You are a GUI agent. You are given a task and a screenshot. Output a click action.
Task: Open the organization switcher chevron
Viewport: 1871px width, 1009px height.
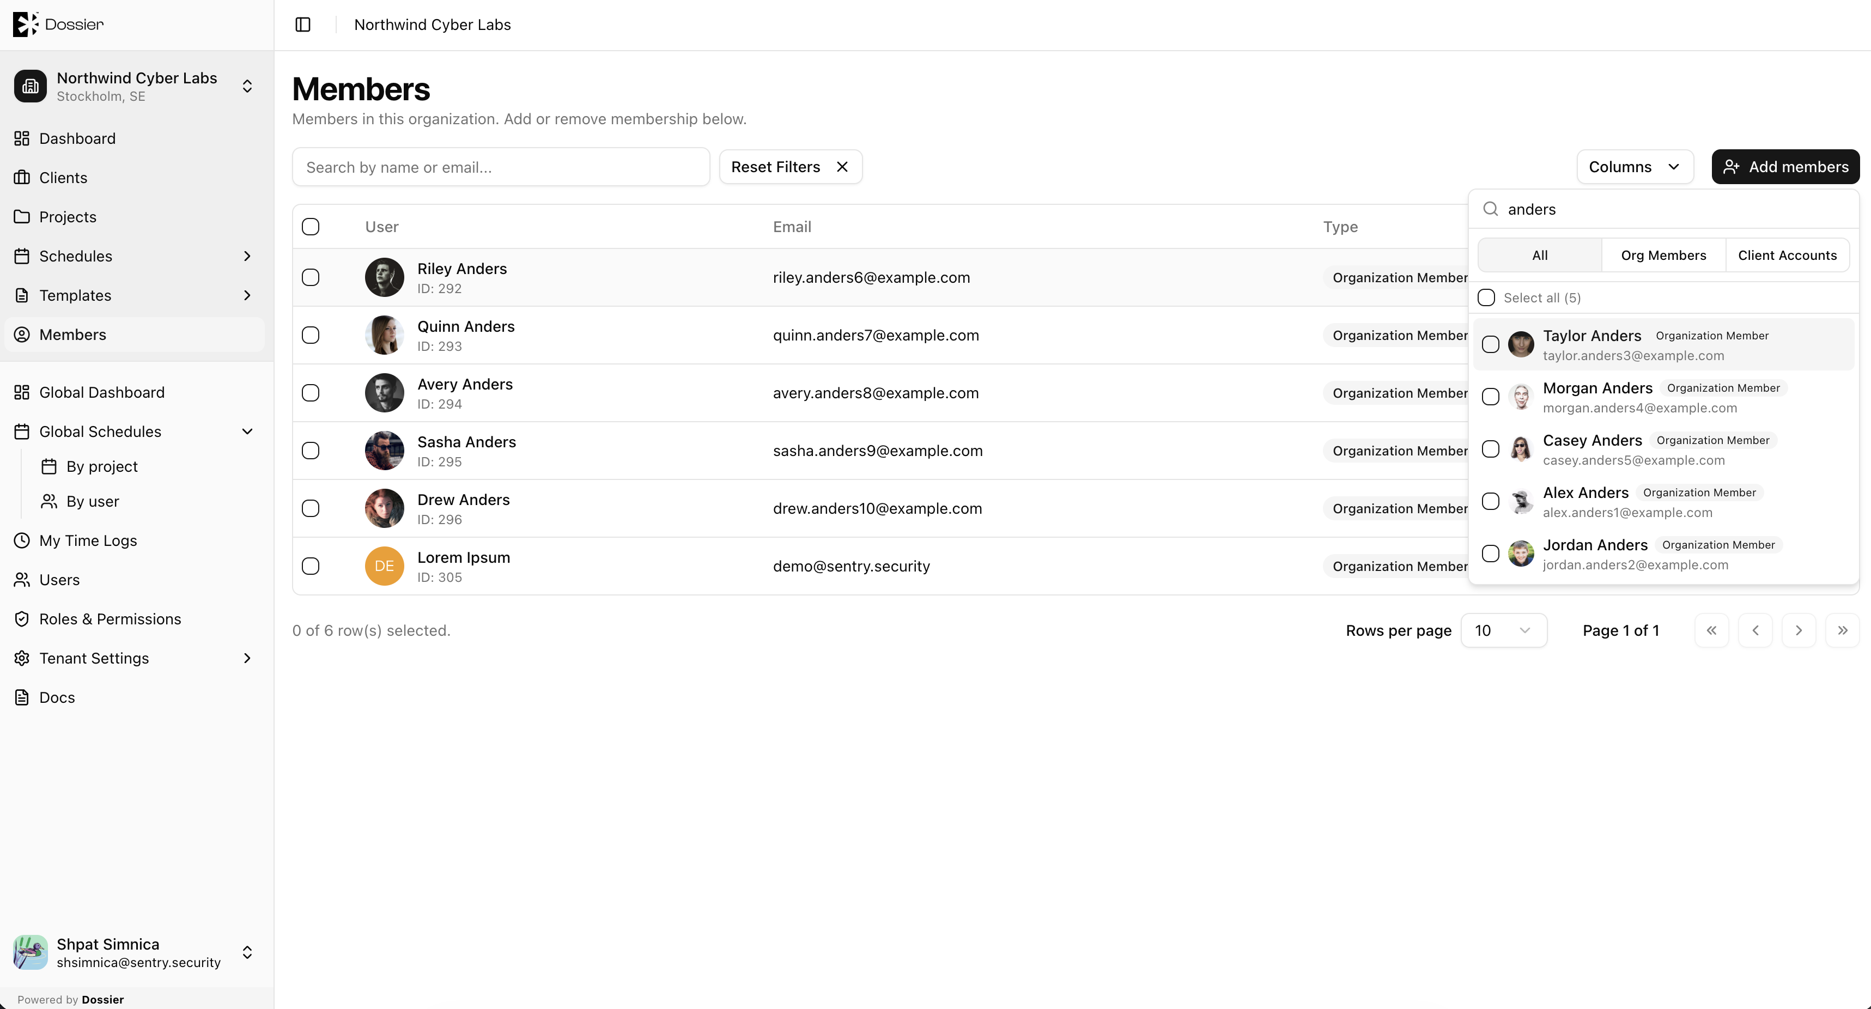[247, 87]
